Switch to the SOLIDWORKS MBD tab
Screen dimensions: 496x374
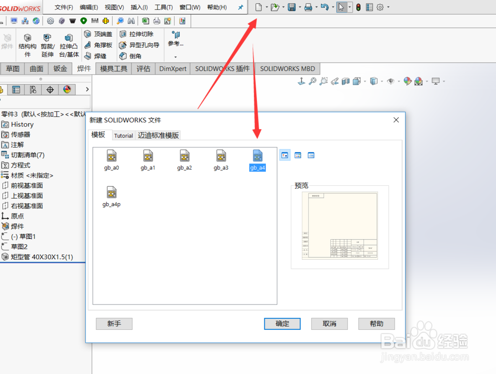(288, 69)
